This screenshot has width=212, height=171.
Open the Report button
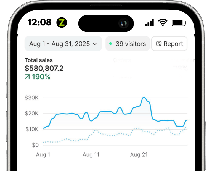pyautogui.click(x=169, y=44)
